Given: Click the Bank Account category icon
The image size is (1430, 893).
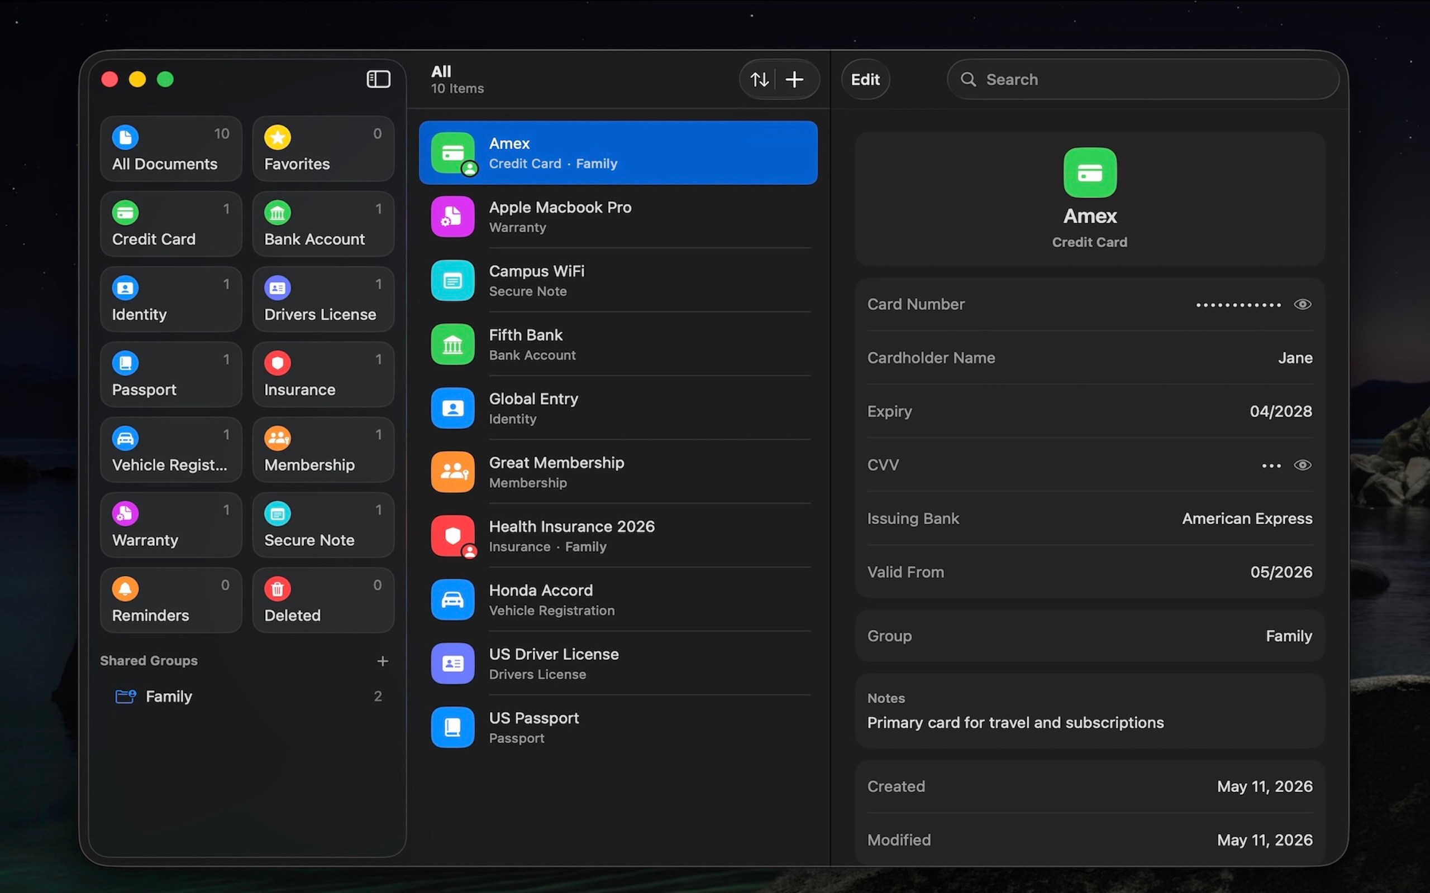Looking at the screenshot, I should 278,213.
